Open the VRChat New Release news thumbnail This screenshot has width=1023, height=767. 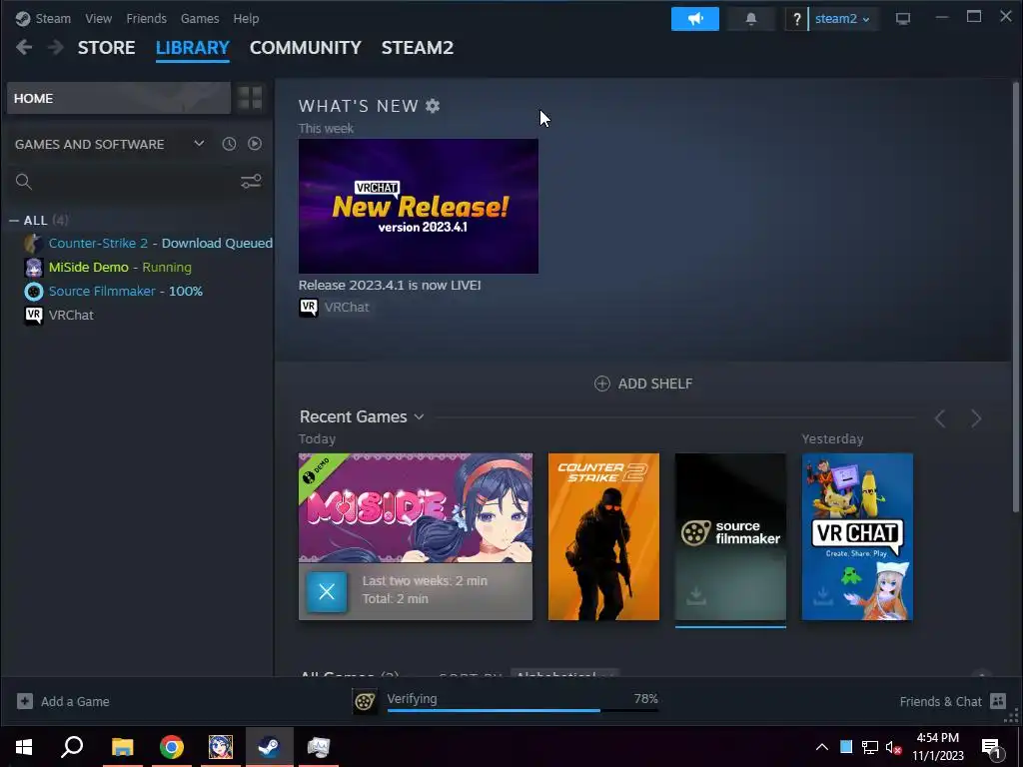[x=419, y=206]
